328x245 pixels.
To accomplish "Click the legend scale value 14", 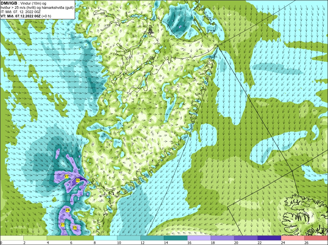I will (x=166, y=243).
